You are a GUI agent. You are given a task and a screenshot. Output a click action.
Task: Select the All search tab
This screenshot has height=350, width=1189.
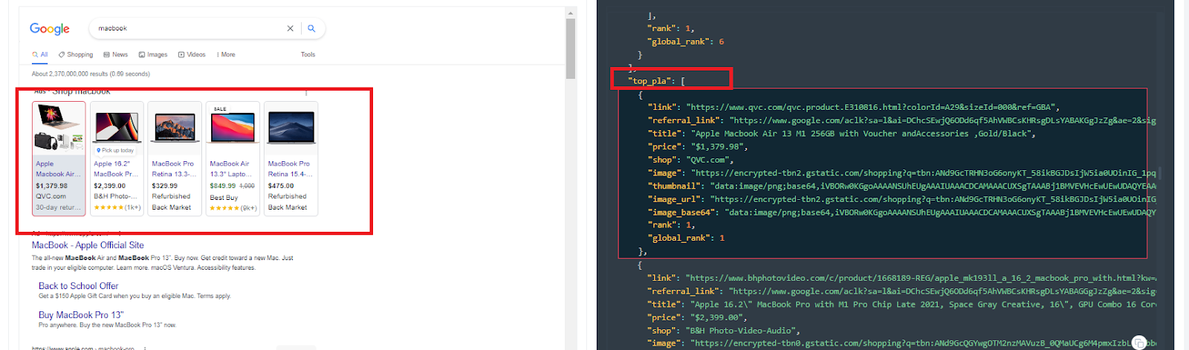click(x=40, y=54)
